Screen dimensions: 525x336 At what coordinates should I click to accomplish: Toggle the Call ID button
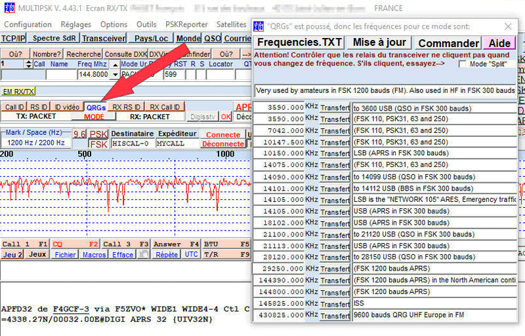pos(14,107)
